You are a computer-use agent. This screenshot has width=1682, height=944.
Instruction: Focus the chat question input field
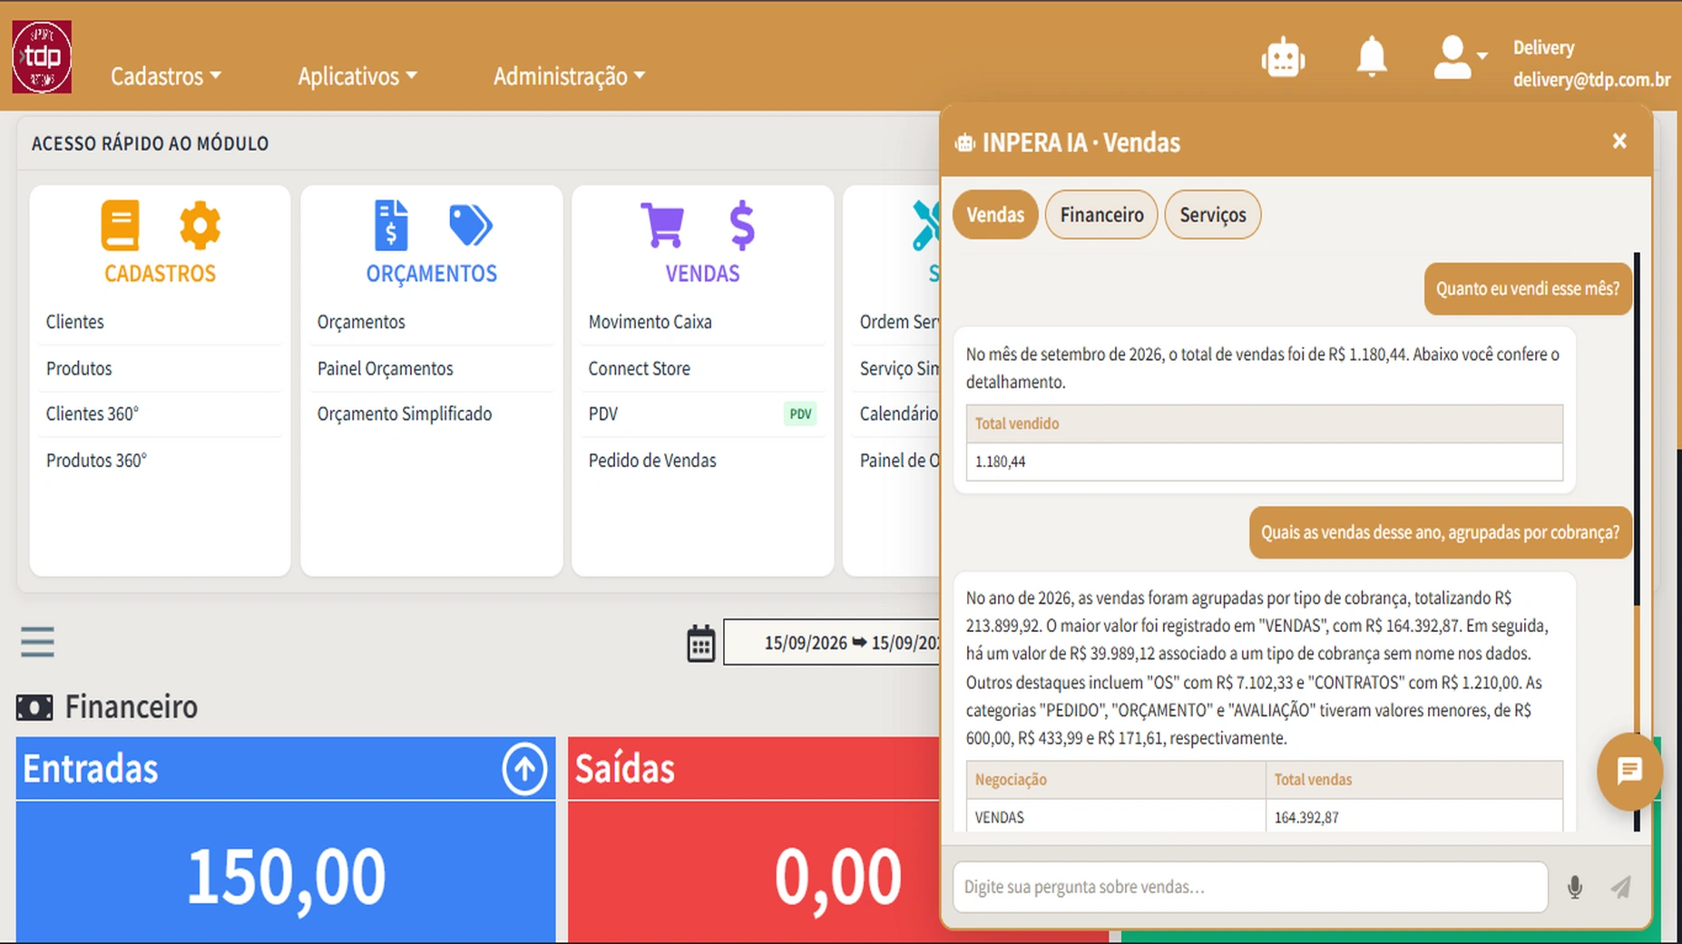(1250, 887)
